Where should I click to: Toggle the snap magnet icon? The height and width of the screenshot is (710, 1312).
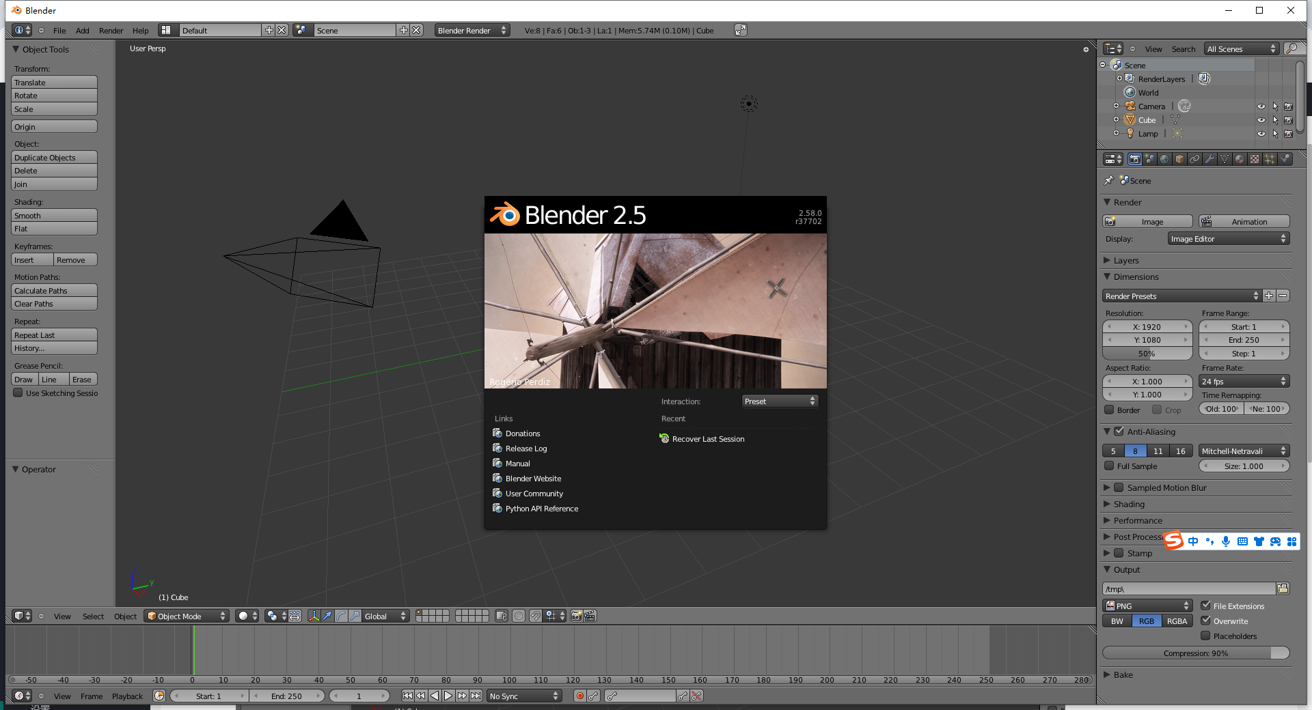pos(536,616)
